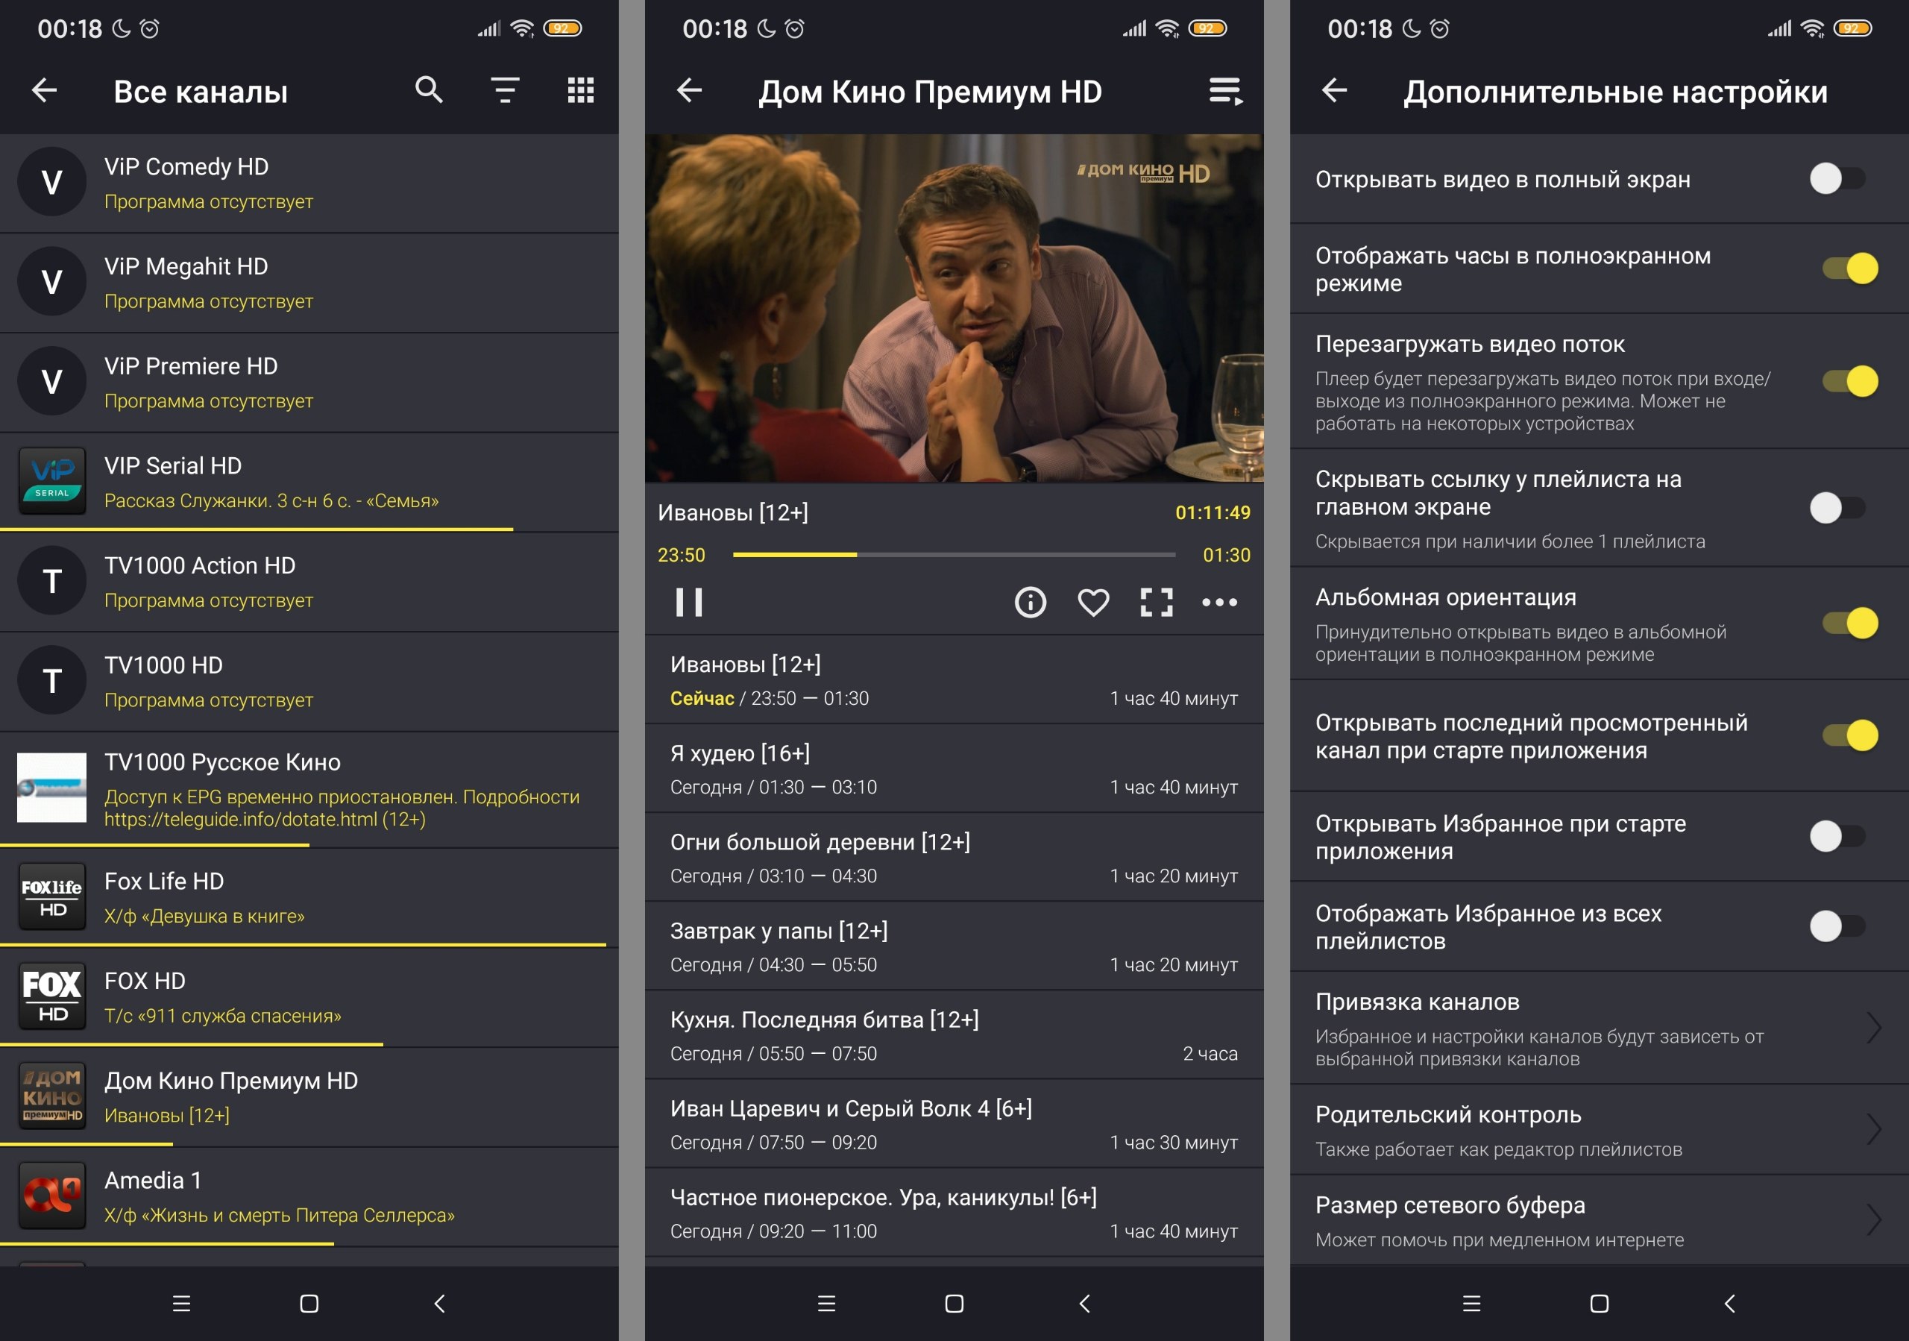Select Иван Царевич и Серый Волк 4
Screen dimensions: 1909x1341
point(954,1125)
